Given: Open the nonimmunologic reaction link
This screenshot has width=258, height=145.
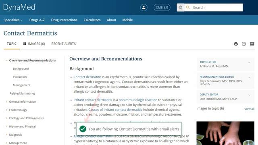Looking at the screenshot, I should tap(138, 100).
